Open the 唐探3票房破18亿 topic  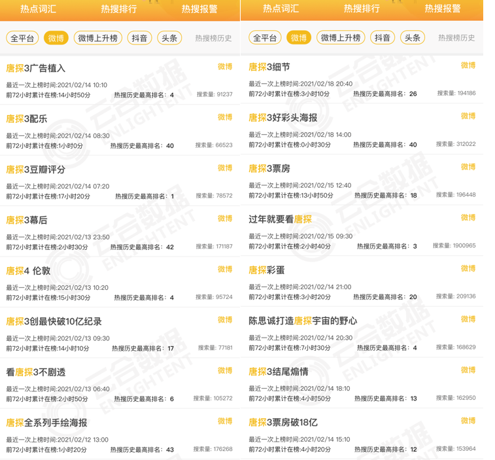point(283,422)
